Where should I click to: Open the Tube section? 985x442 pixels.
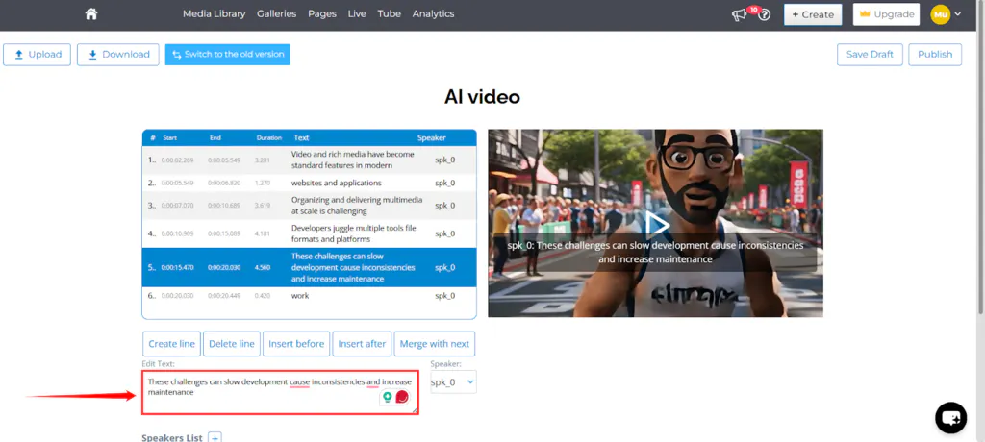390,13
